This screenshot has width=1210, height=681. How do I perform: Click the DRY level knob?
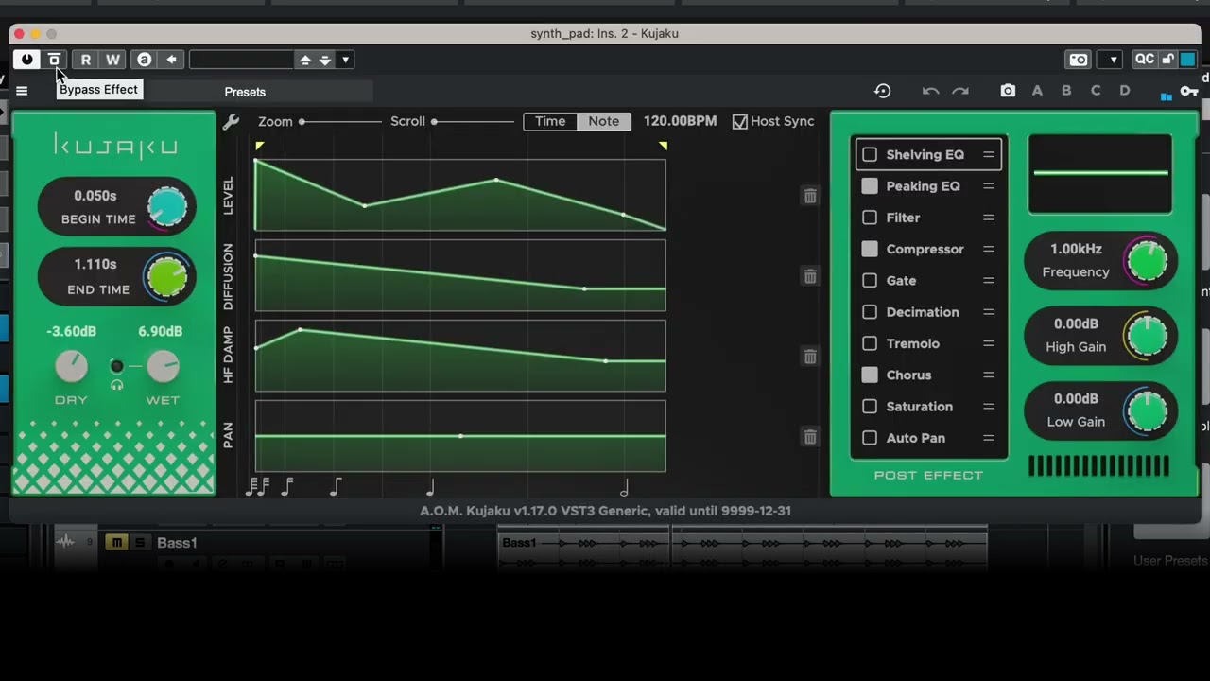(x=71, y=366)
